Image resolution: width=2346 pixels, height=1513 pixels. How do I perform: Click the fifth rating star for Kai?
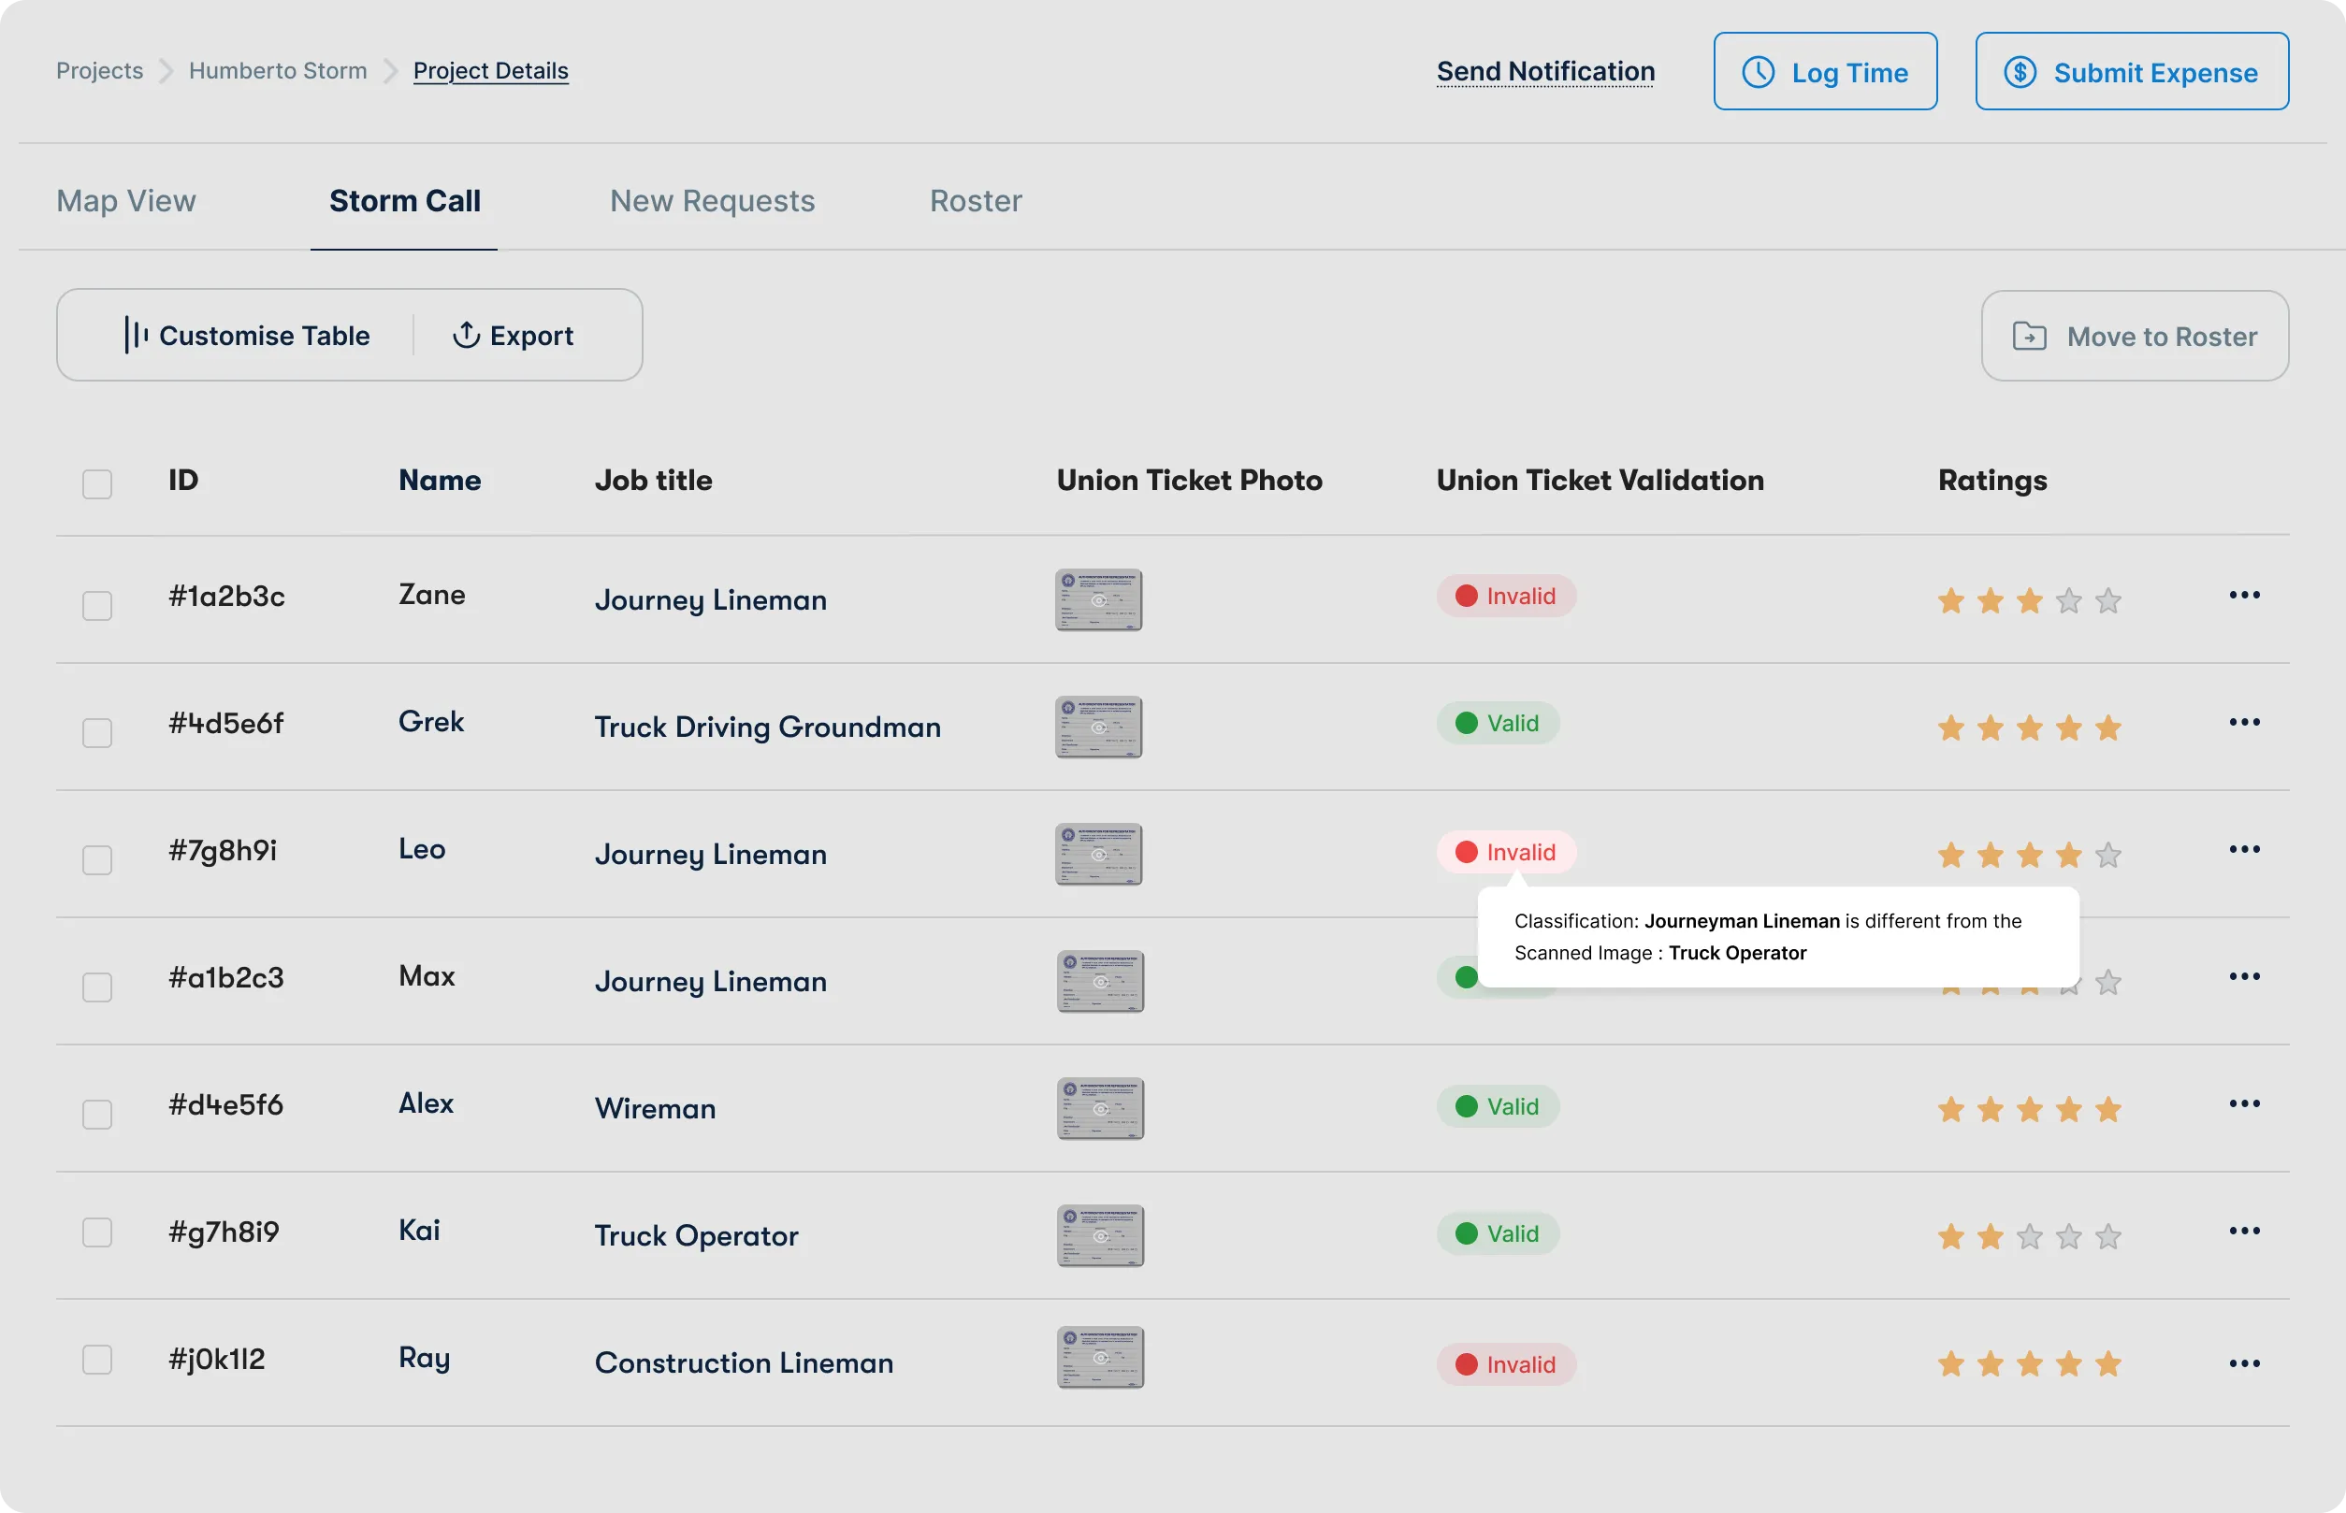2108,1237
